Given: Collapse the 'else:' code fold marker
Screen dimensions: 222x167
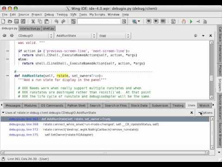Looking at the screenshot, I should coord(7,59).
